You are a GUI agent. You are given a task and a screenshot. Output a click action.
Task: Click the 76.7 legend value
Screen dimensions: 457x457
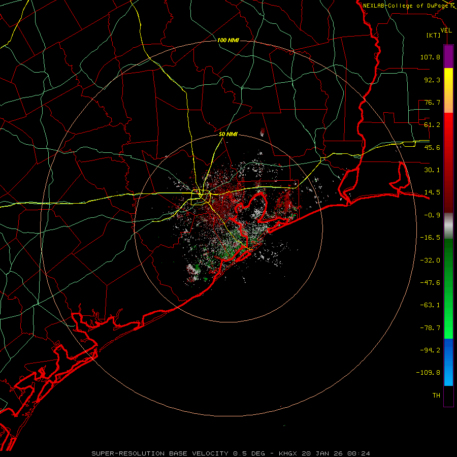coord(432,102)
